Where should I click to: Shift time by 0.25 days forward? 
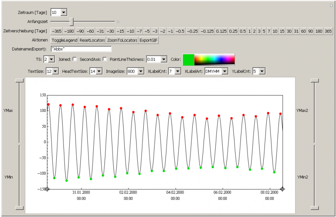(233, 31)
